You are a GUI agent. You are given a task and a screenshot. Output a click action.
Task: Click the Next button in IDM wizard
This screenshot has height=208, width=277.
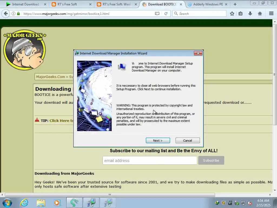pyautogui.click(x=158, y=141)
